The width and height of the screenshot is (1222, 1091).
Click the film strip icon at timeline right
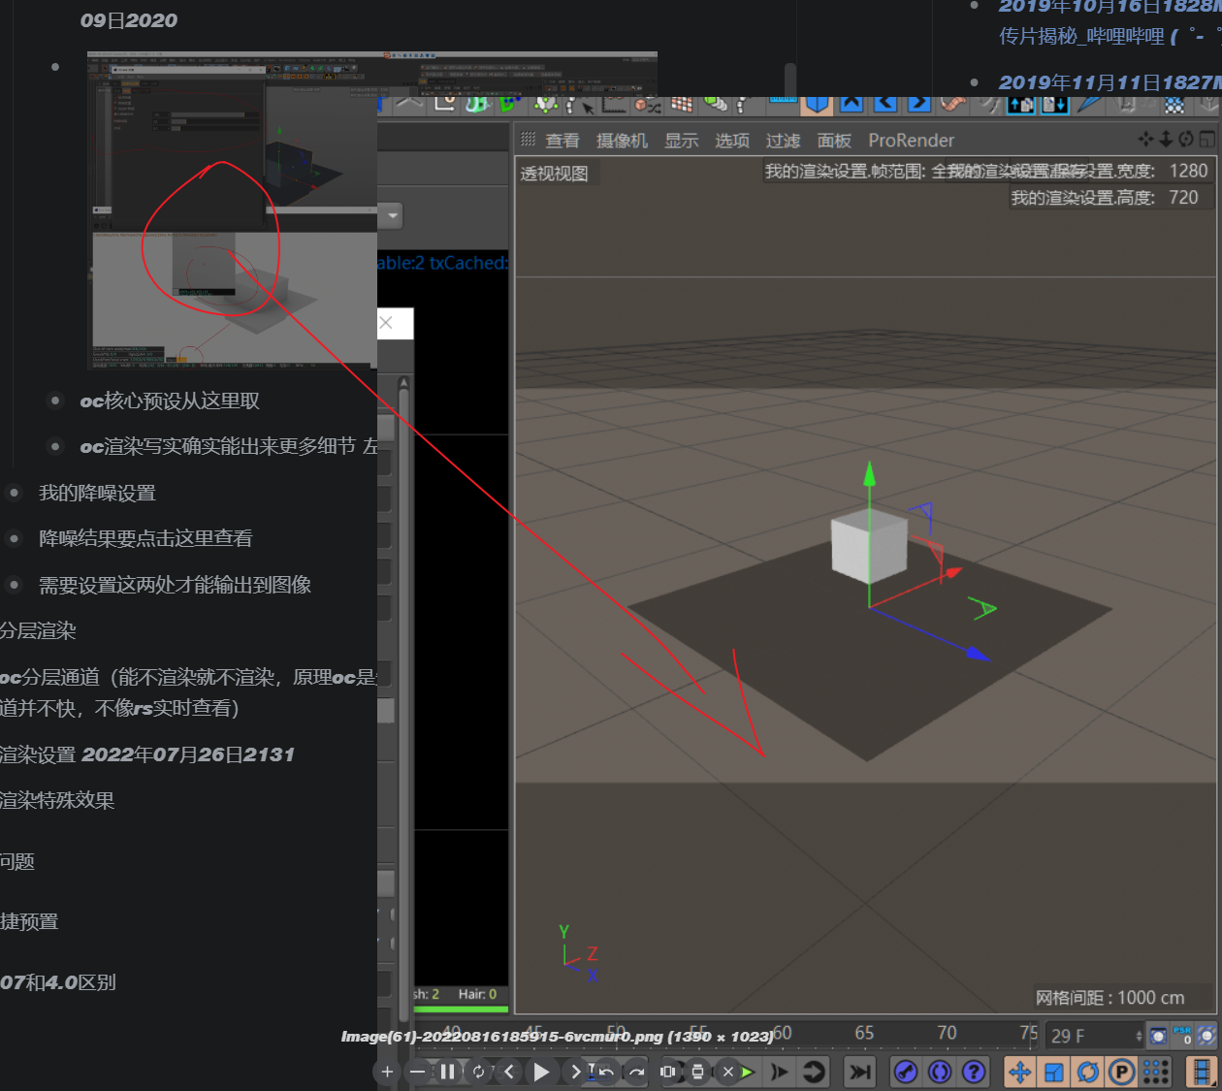point(1203,1072)
